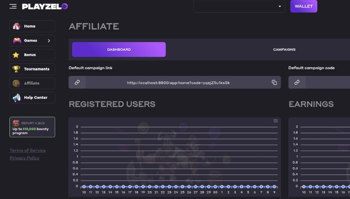This screenshot has width=350, height=199.
Task: Click the Bonus star icon
Action: [x=16, y=55]
